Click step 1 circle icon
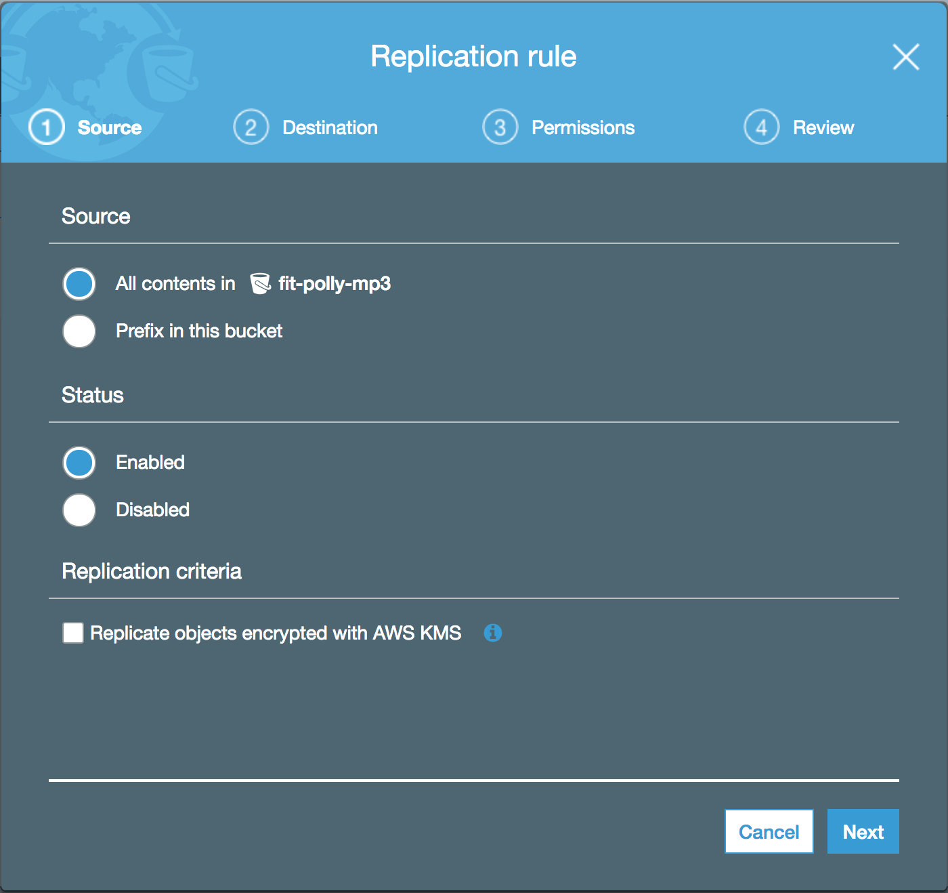Screen dimensions: 948x893 47,127
